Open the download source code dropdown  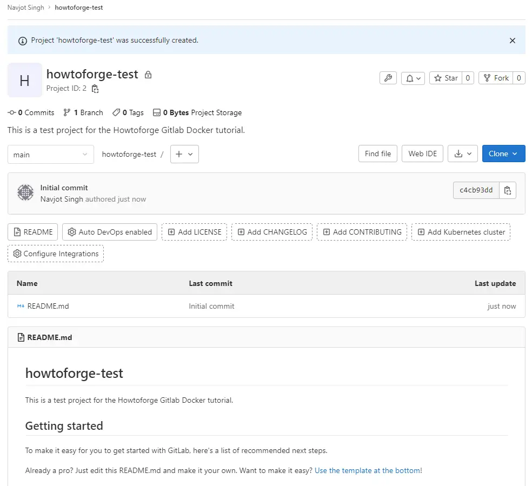[x=462, y=154]
